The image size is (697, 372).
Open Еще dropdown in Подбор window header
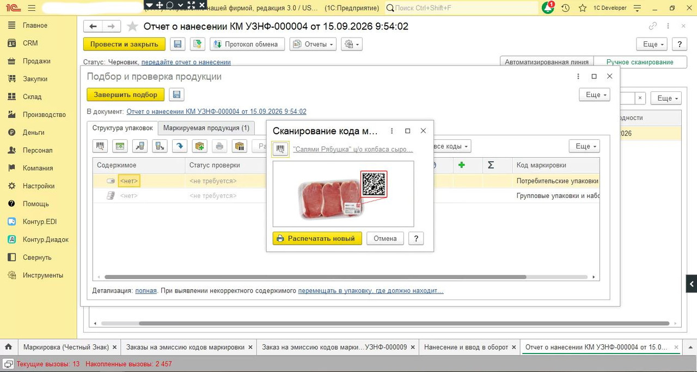point(594,95)
